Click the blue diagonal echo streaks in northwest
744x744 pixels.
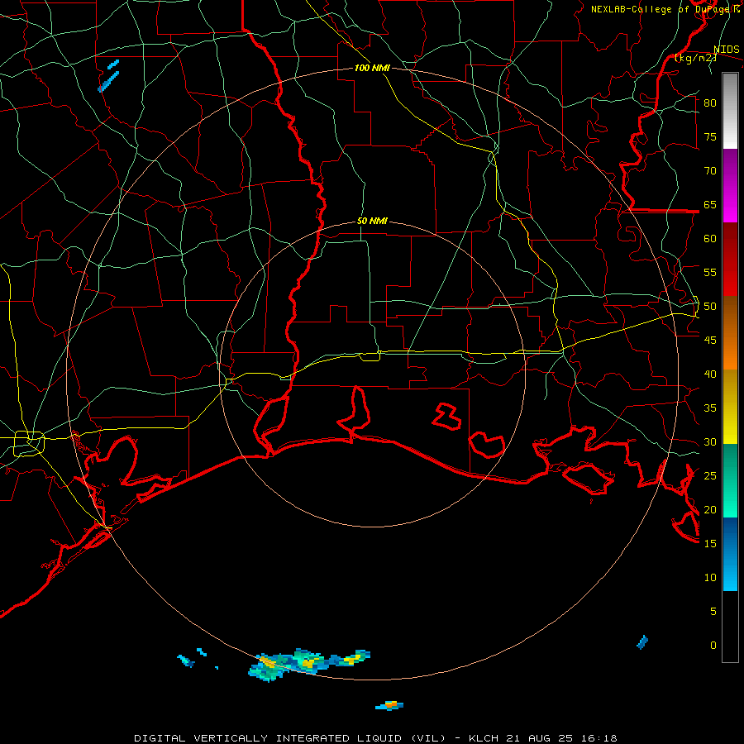[x=108, y=76]
